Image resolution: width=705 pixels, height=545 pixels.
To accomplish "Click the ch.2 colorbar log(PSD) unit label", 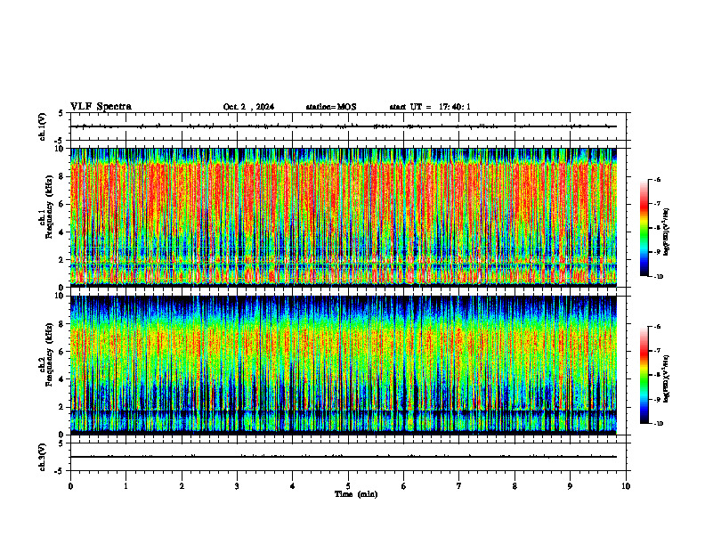I will tap(667, 378).
